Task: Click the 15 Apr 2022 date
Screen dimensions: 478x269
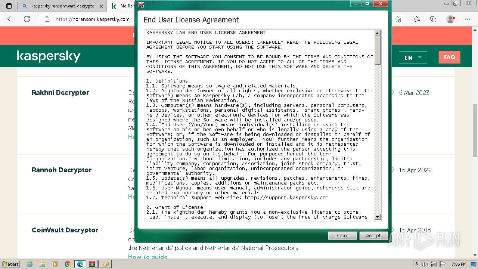Action: [x=415, y=170]
